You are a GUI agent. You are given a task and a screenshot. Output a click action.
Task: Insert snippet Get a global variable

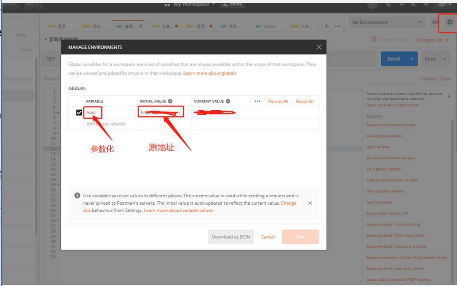(383, 136)
